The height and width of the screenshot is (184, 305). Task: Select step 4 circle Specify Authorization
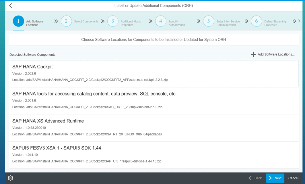coord(161,21)
